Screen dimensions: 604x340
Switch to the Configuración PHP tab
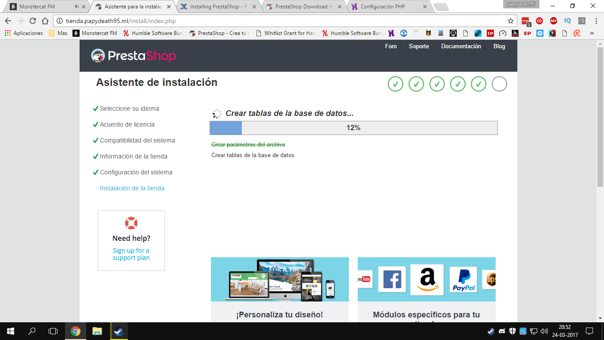click(x=389, y=7)
